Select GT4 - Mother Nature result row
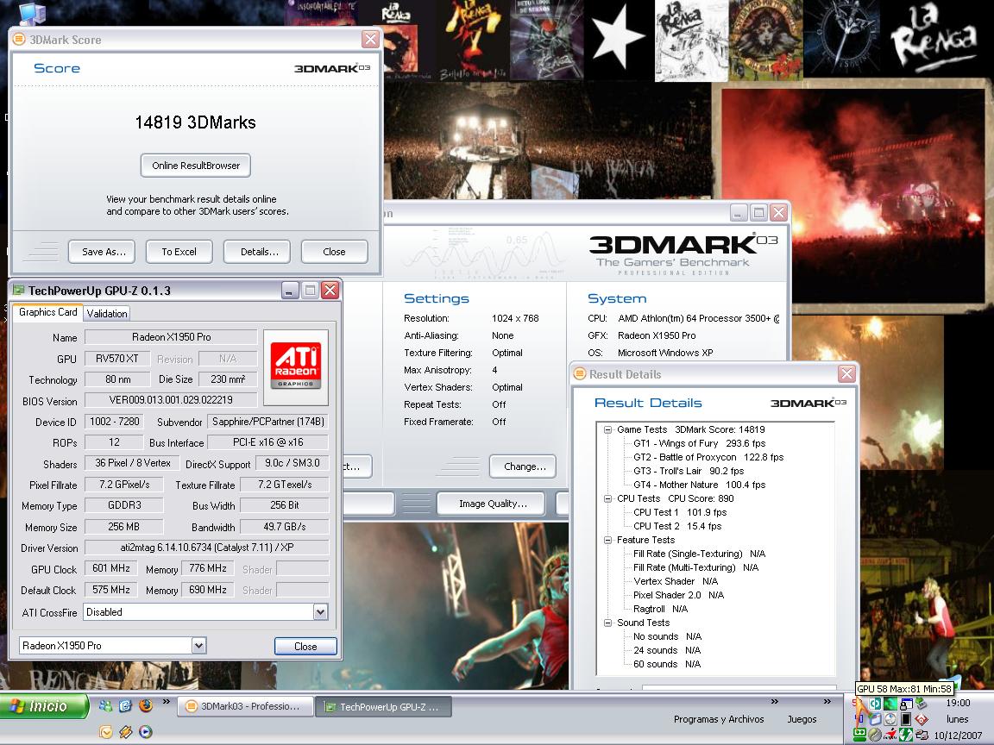The height and width of the screenshot is (745, 994). point(699,485)
